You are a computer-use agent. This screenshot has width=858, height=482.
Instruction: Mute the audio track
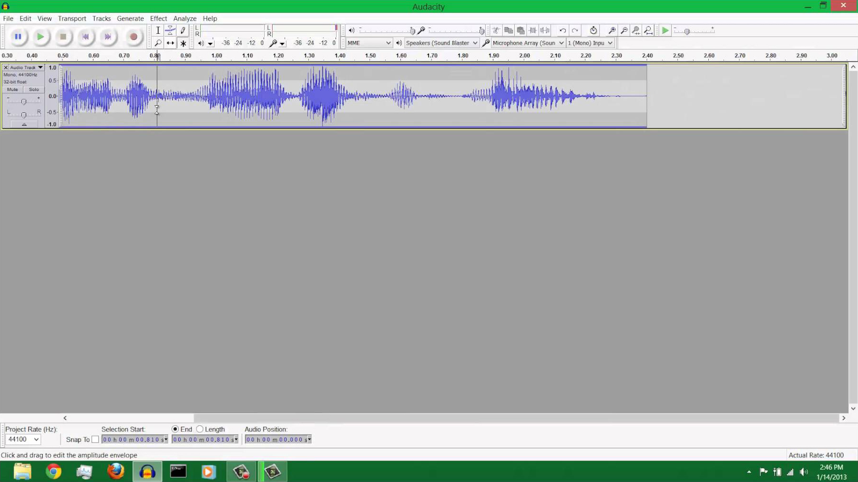pos(11,90)
